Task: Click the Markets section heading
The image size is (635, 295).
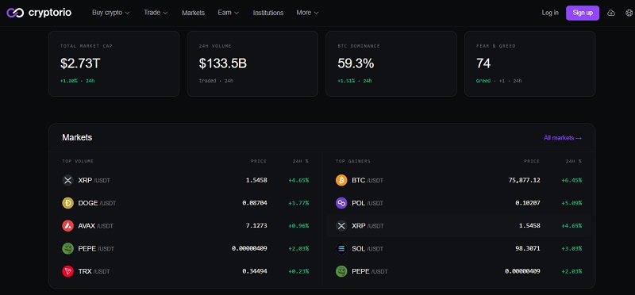Action: click(x=77, y=137)
